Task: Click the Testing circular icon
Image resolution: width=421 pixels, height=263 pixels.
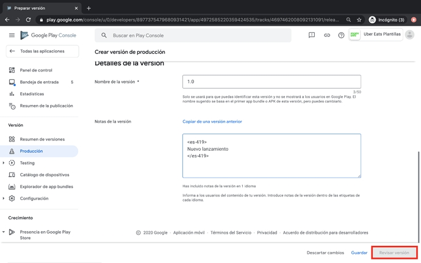Action: click(x=12, y=163)
